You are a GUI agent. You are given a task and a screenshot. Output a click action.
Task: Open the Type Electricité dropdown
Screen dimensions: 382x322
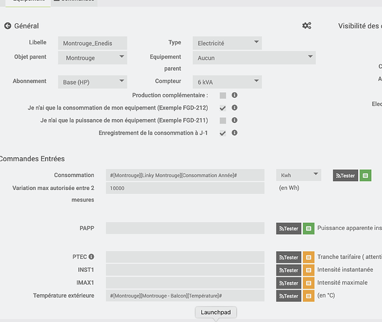(x=227, y=43)
